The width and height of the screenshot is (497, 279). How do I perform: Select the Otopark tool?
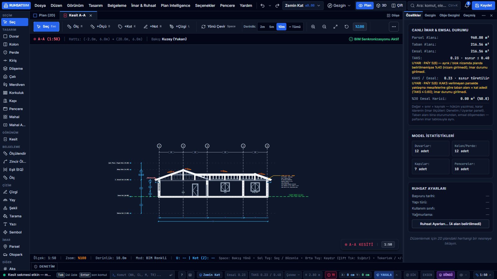15,255
